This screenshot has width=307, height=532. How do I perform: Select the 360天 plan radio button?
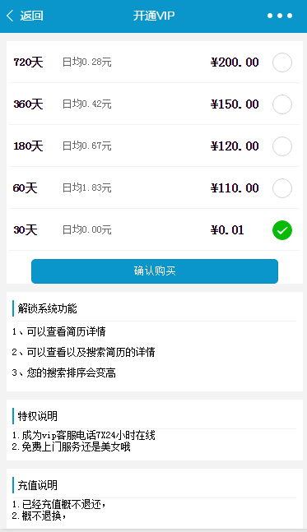tap(282, 104)
